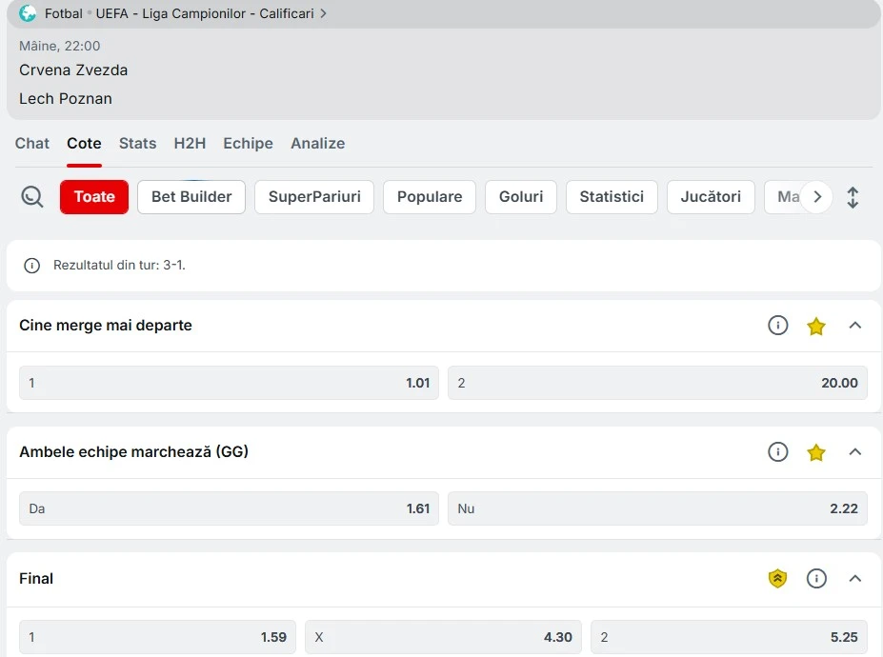This screenshot has width=883, height=657.
Task: Click the yellow shield badge in Final
Action: point(777,578)
